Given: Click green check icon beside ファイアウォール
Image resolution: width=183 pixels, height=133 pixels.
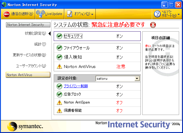Looking at the screenshot, I should [59, 48].
